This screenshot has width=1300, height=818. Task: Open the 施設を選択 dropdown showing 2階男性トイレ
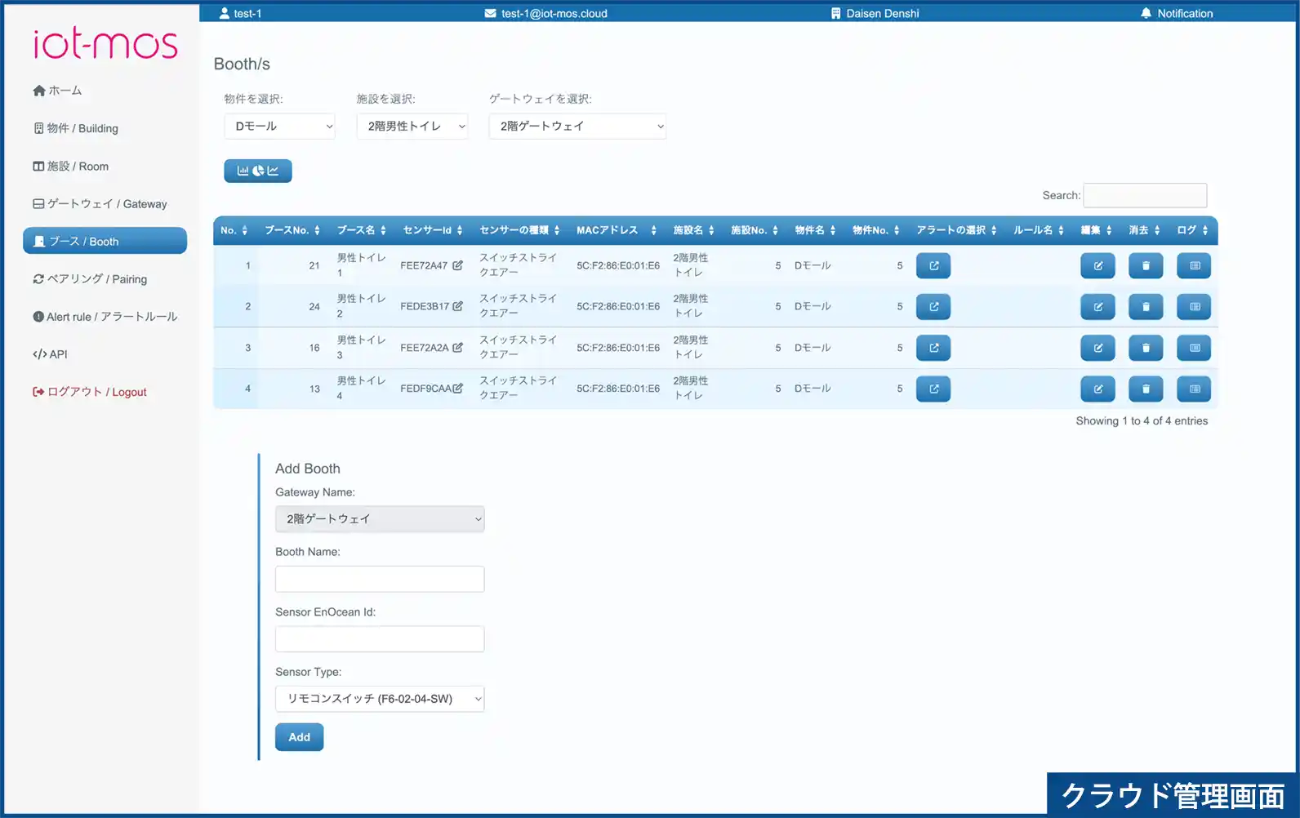(412, 126)
